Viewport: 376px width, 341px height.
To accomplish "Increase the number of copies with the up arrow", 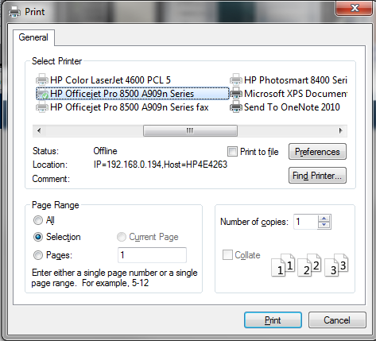I will (x=324, y=219).
